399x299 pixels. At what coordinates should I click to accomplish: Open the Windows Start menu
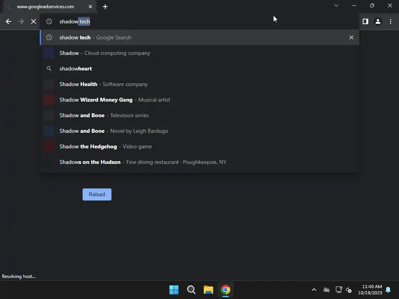pyautogui.click(x=174, y=290)
